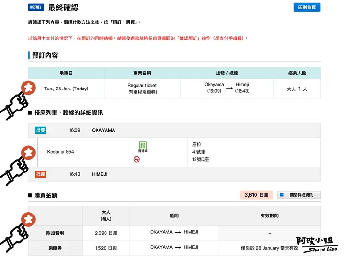Click 僅限於 28 January 當天有效 validity text
Screen dimensions: 347x260
(269, 248)
